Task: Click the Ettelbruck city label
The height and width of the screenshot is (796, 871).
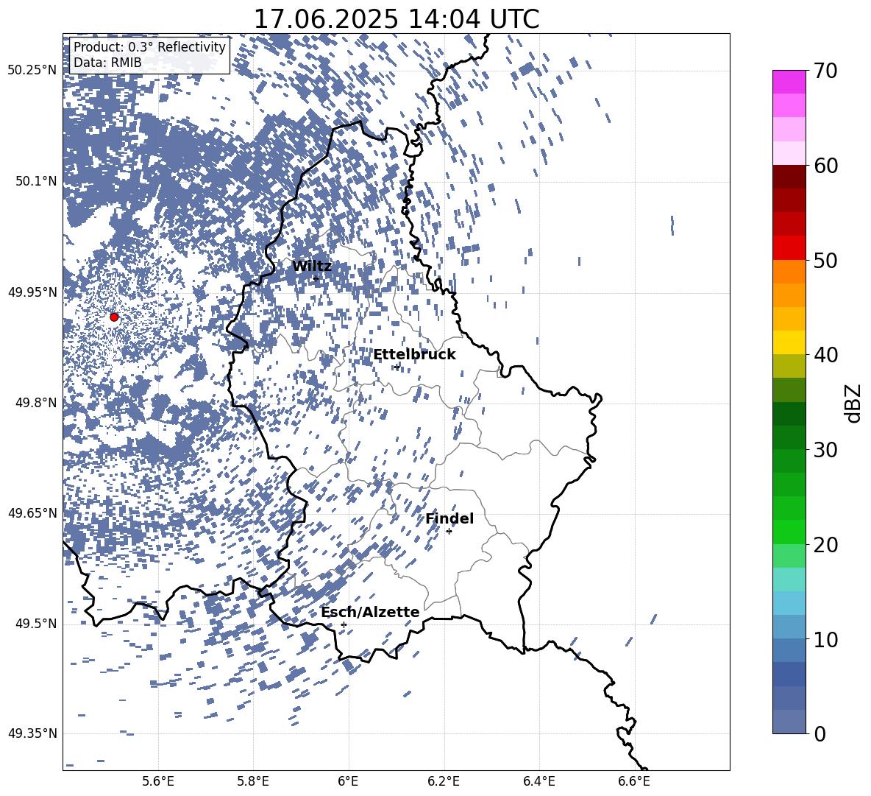Action: (414, 355)
